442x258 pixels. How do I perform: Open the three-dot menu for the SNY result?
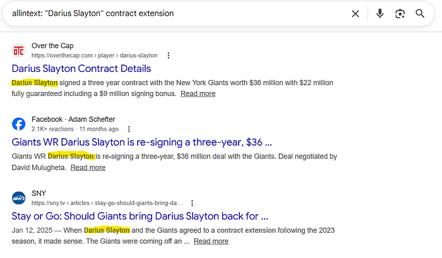tap(192, 203)
